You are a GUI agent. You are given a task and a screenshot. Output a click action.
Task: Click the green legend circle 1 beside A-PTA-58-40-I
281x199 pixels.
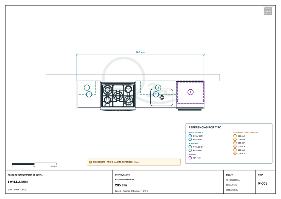[x=190, y=147]
